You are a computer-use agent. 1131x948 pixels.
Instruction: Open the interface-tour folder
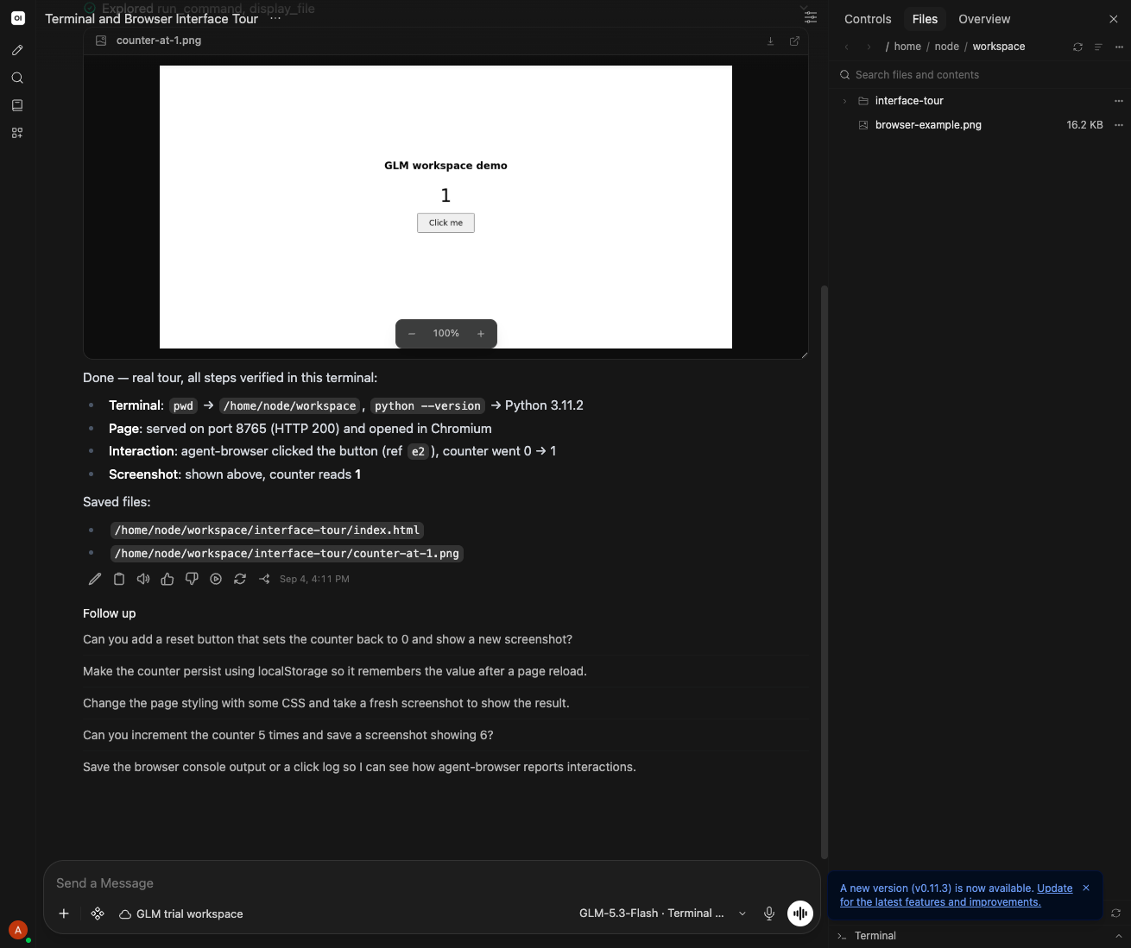coord(909,101)
